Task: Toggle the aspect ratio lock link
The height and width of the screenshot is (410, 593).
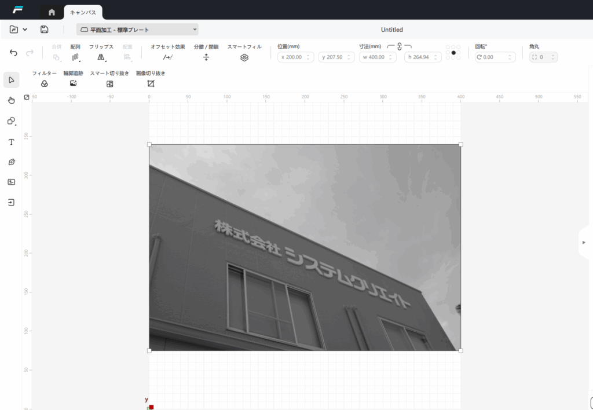Action: click(x=400, y=47)
